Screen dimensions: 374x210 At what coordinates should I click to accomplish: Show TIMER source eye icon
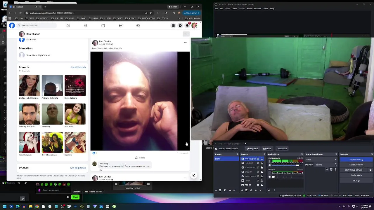pos(258,181)
